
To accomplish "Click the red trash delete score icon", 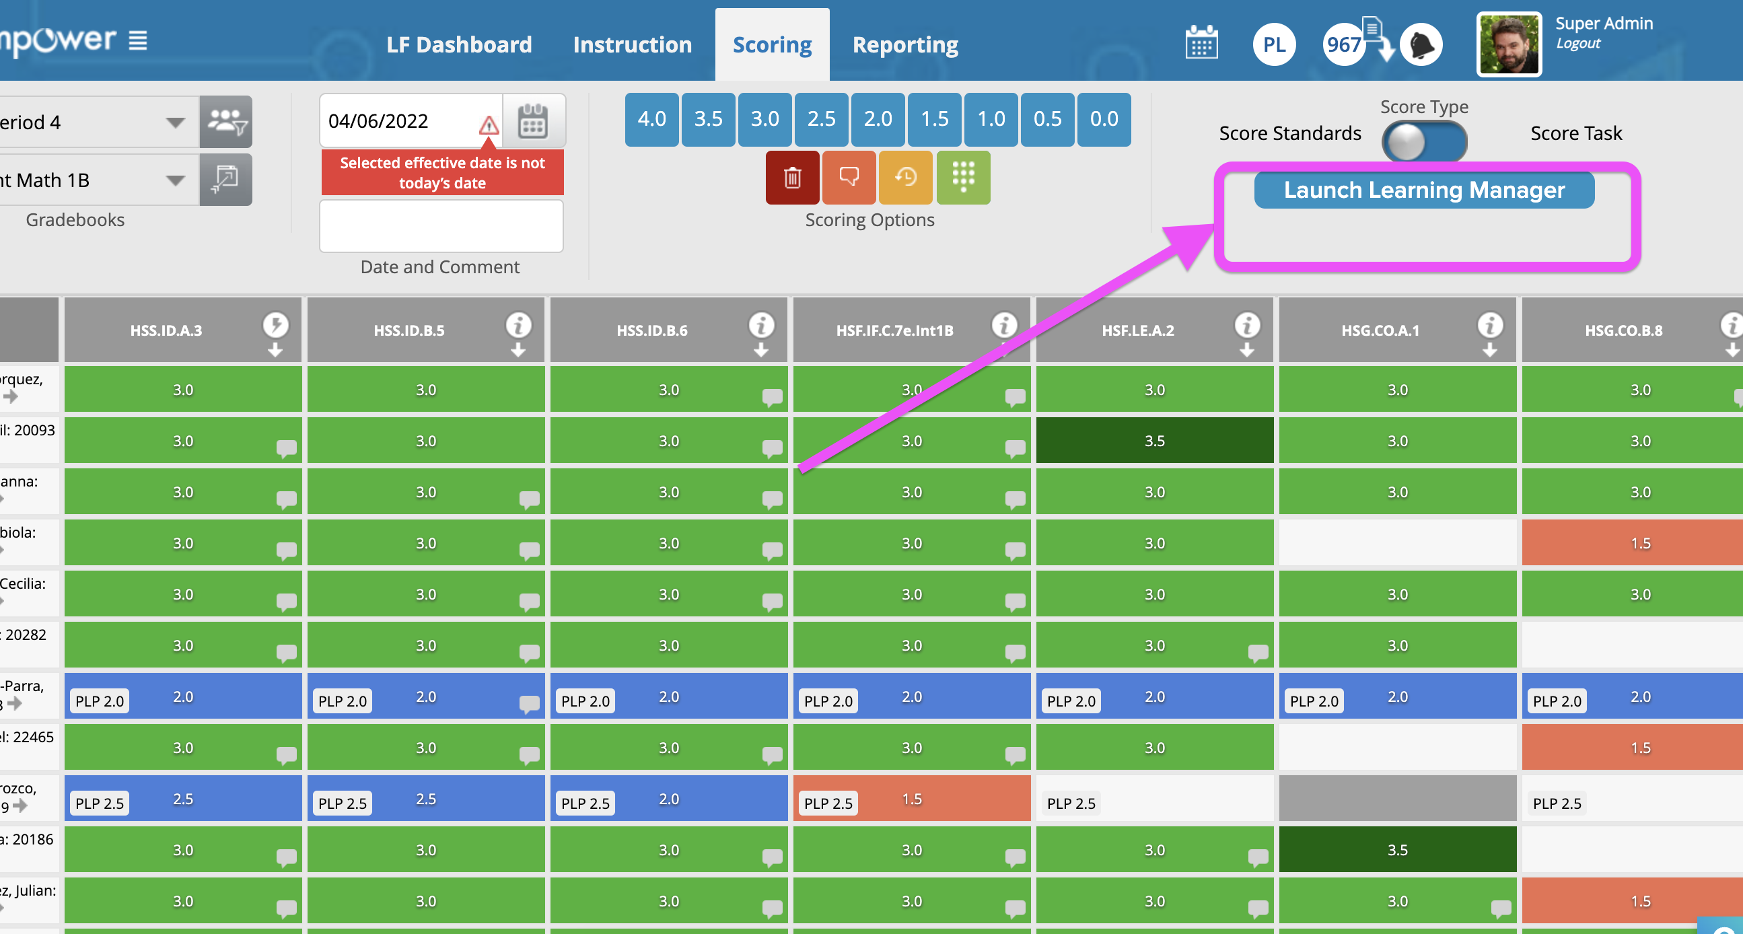I will click(x=791, y=178).
